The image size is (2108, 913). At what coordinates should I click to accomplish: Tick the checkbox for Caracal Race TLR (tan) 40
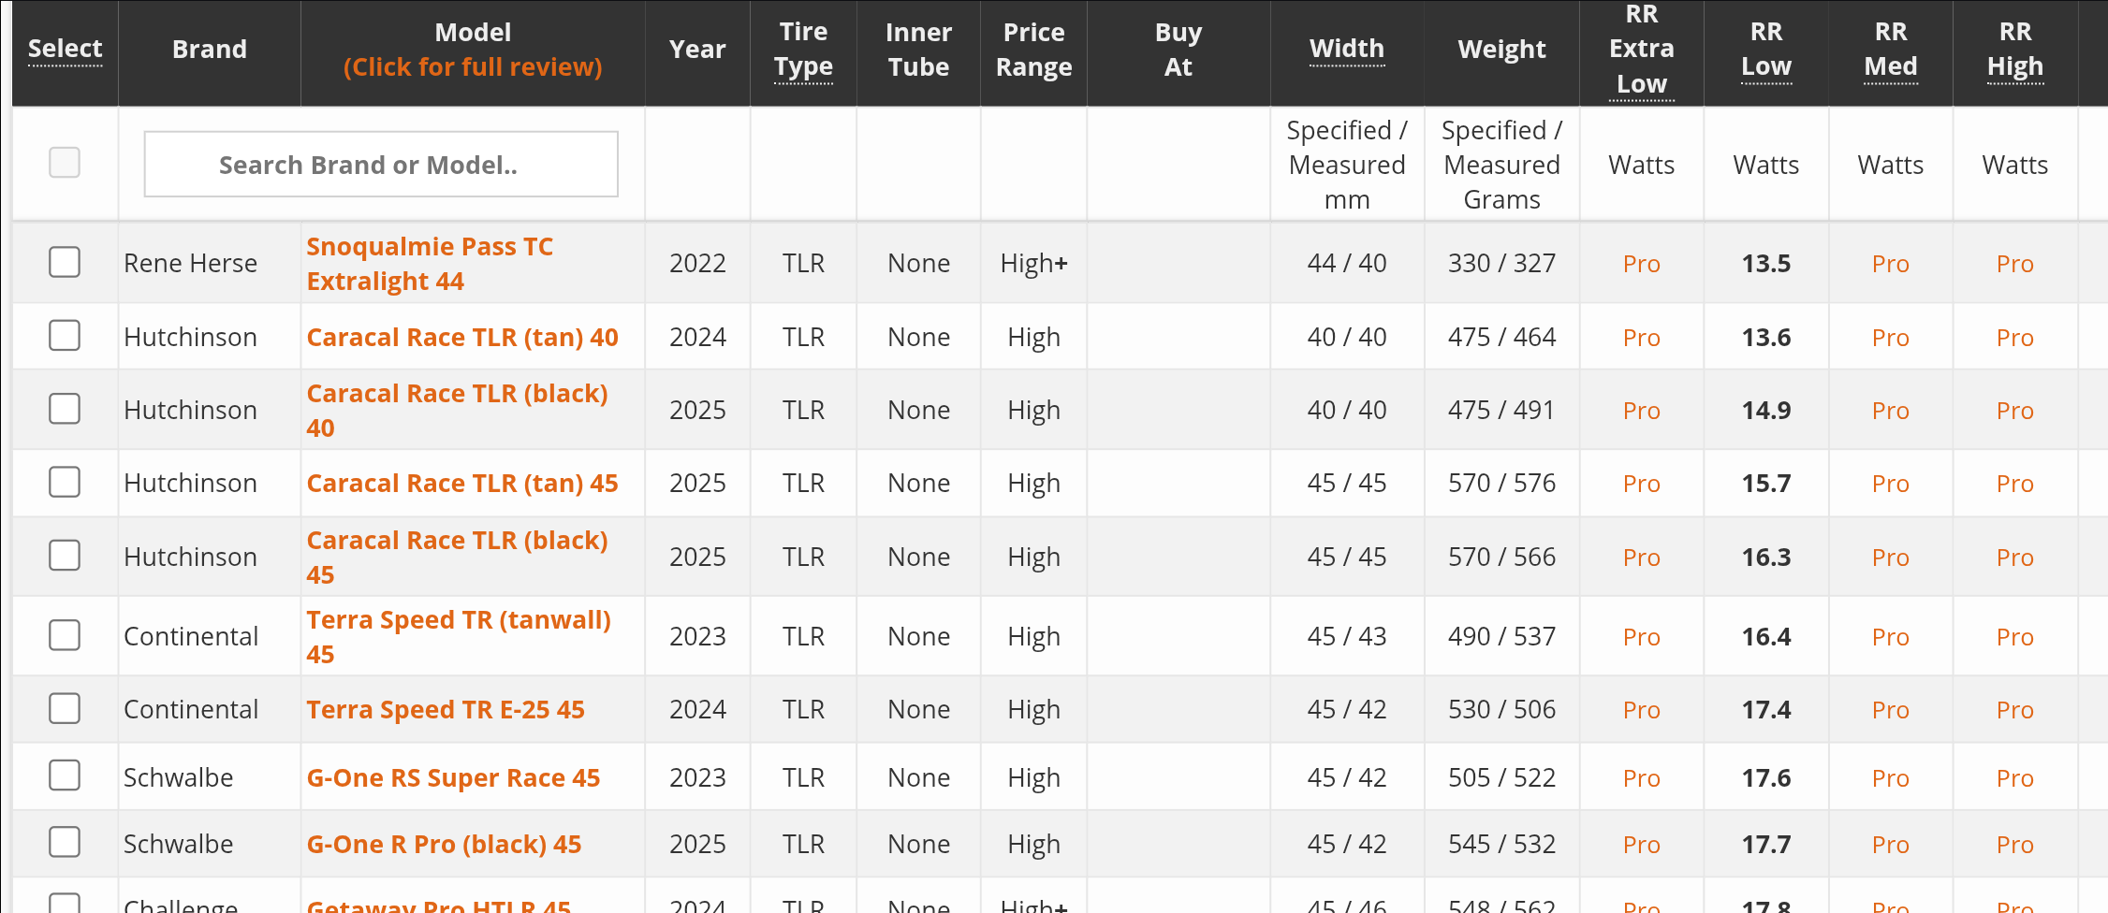[x=65, y=335]
